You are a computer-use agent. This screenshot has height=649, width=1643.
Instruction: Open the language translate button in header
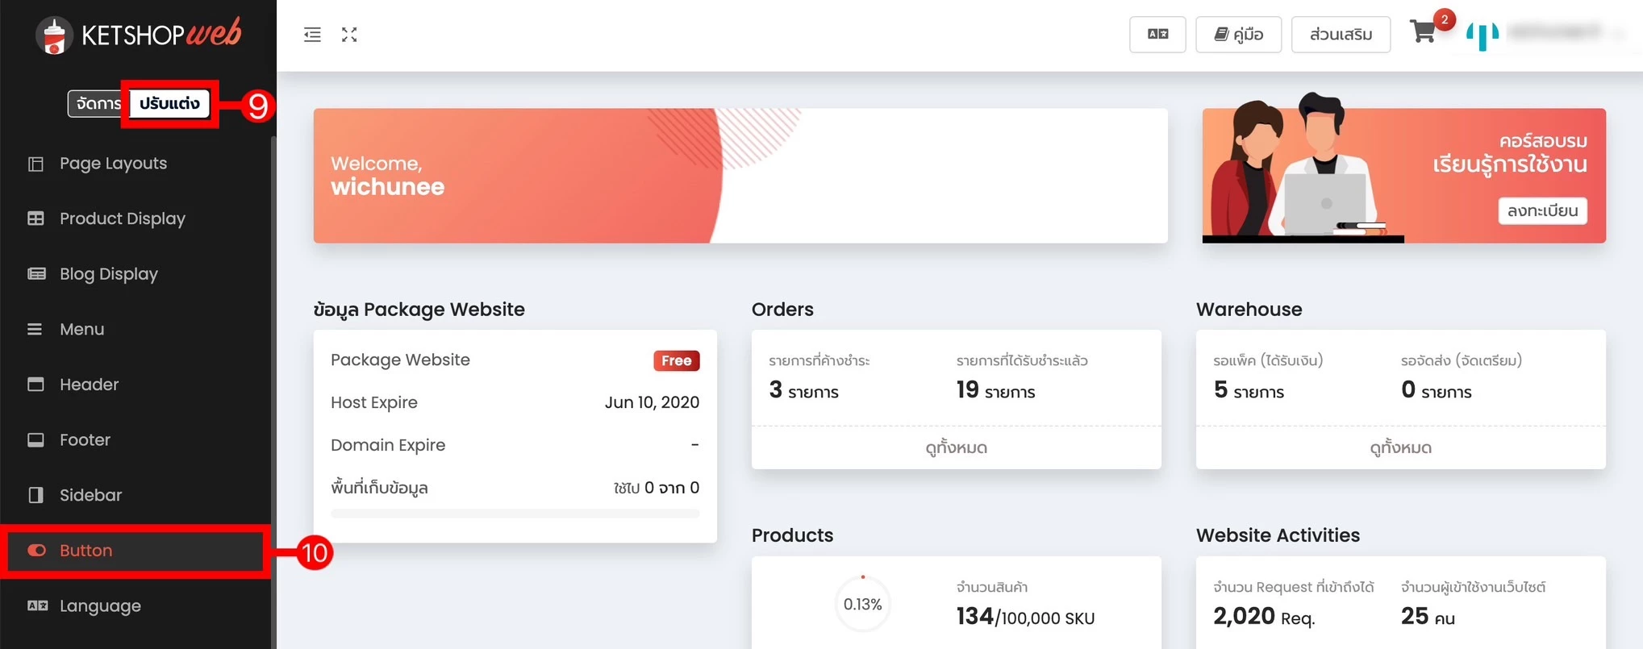[1157, 35]
